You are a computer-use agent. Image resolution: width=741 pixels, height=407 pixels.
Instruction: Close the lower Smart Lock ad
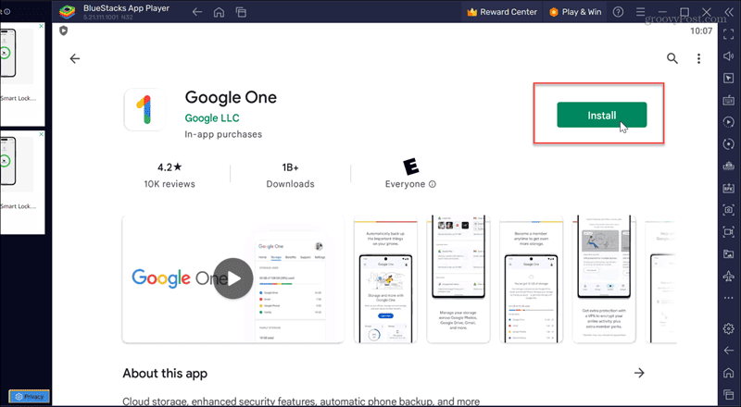point(41,134)
